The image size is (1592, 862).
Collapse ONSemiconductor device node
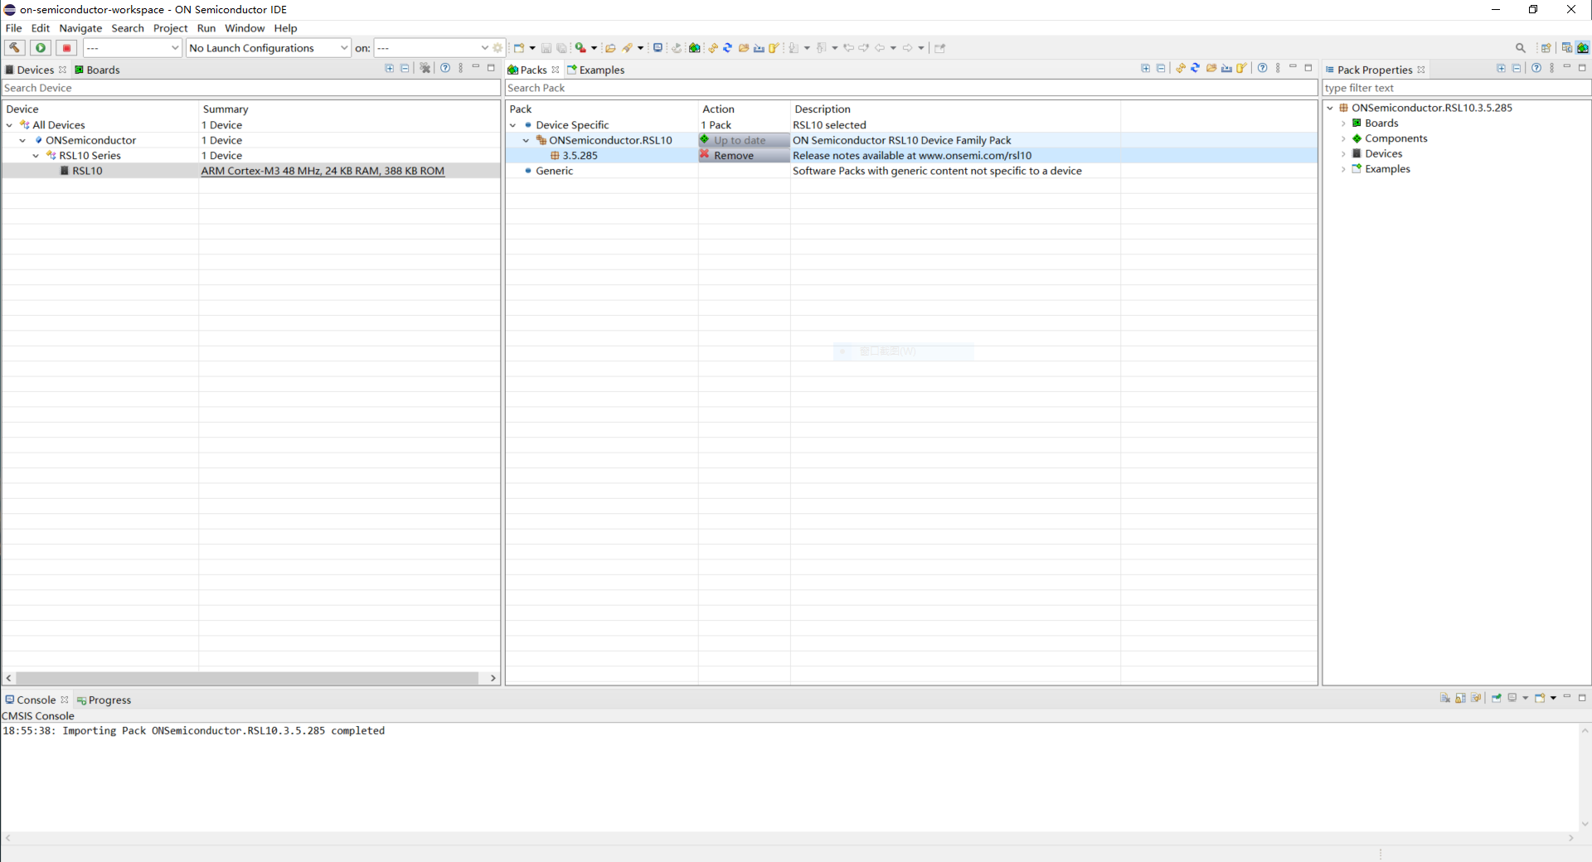click(x=22, y=141)
